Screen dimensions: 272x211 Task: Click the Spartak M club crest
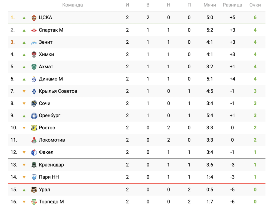34,30
